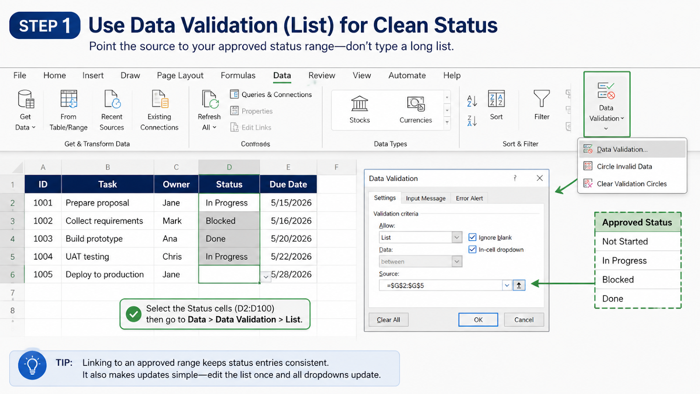This screenshot has width=700, height=394.
Task: Expand the Refresh All dropdown arrow
Action: point(214,127)
